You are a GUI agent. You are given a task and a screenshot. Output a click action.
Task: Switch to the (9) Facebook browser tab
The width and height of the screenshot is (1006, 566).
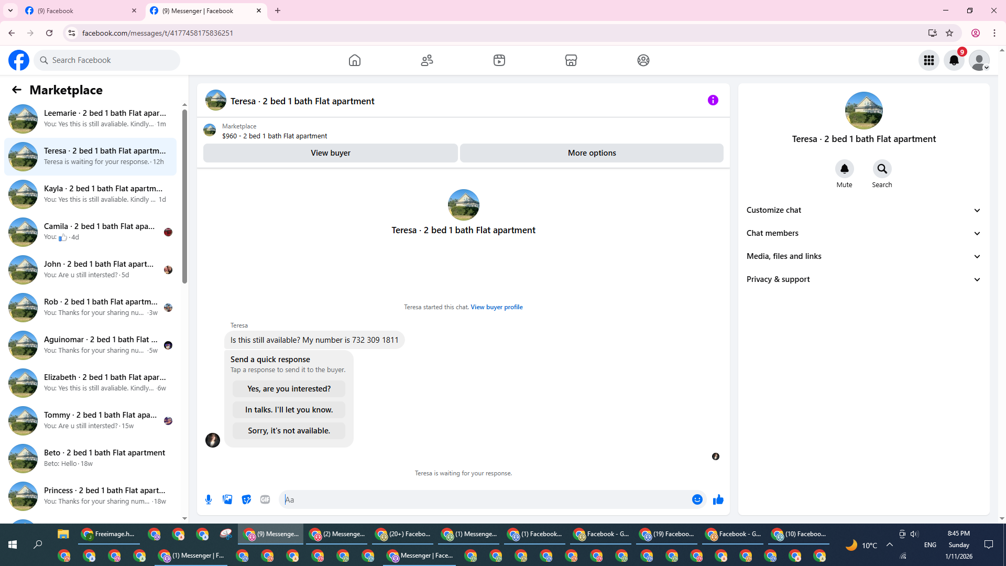click(81, 10)
